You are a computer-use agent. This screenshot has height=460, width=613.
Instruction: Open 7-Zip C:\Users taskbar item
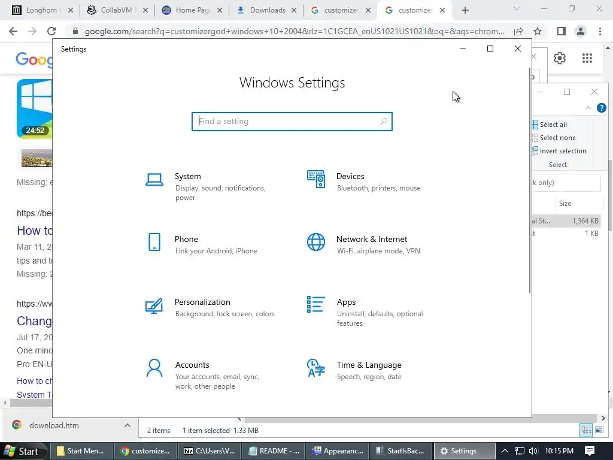(209, 451)
